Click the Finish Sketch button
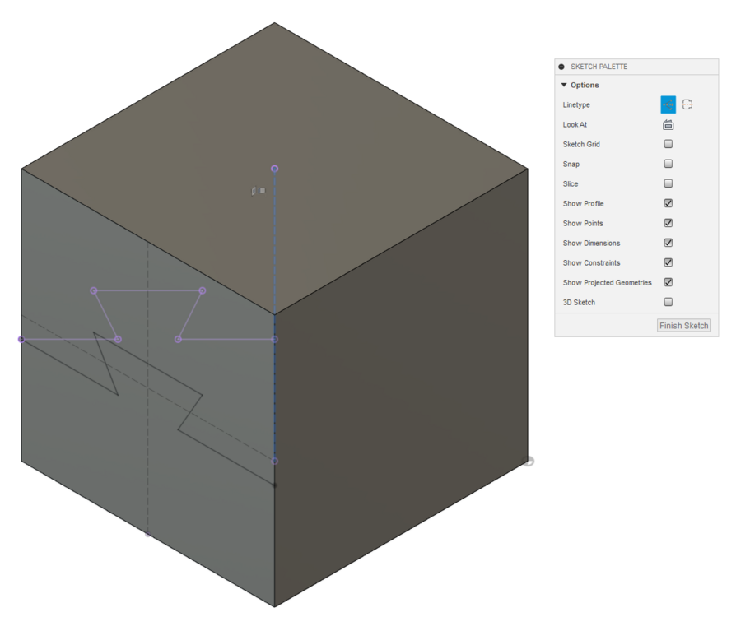The image size is (750, 617). (683, 325)
